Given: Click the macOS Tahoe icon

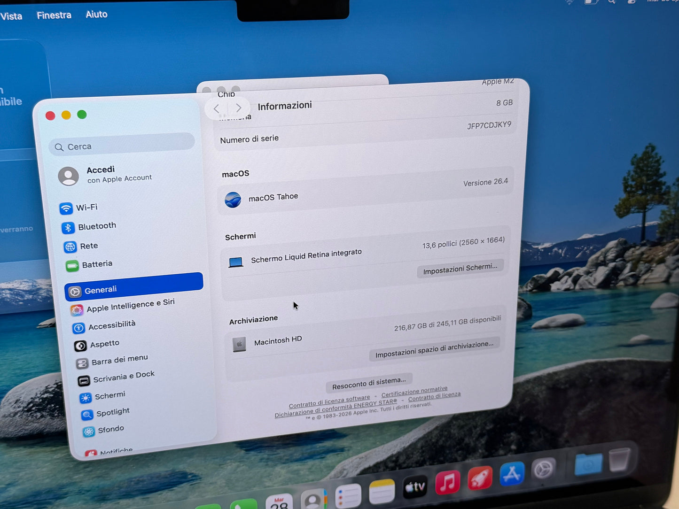Looking at the screenshot, I should 233,200.
